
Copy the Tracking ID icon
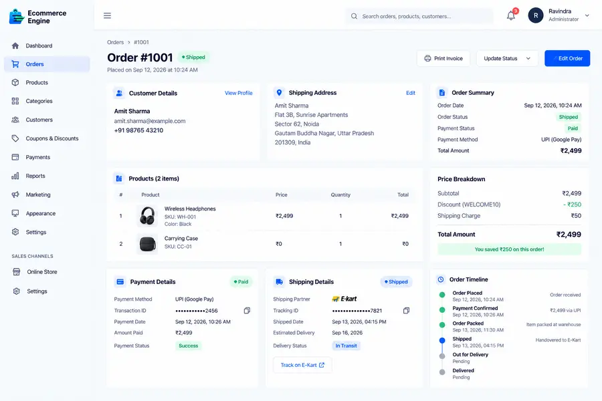(406, 310)
